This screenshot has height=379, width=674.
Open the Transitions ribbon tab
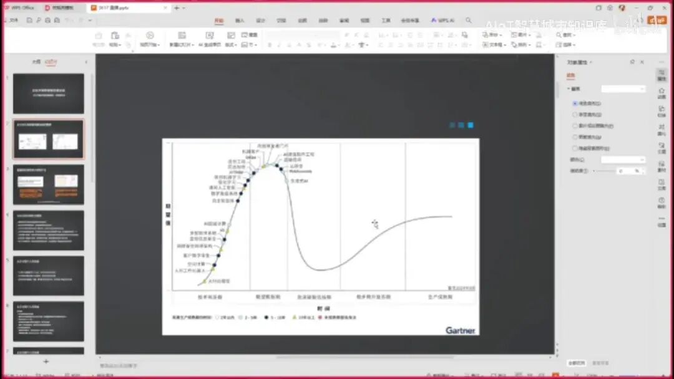(281, 21)
